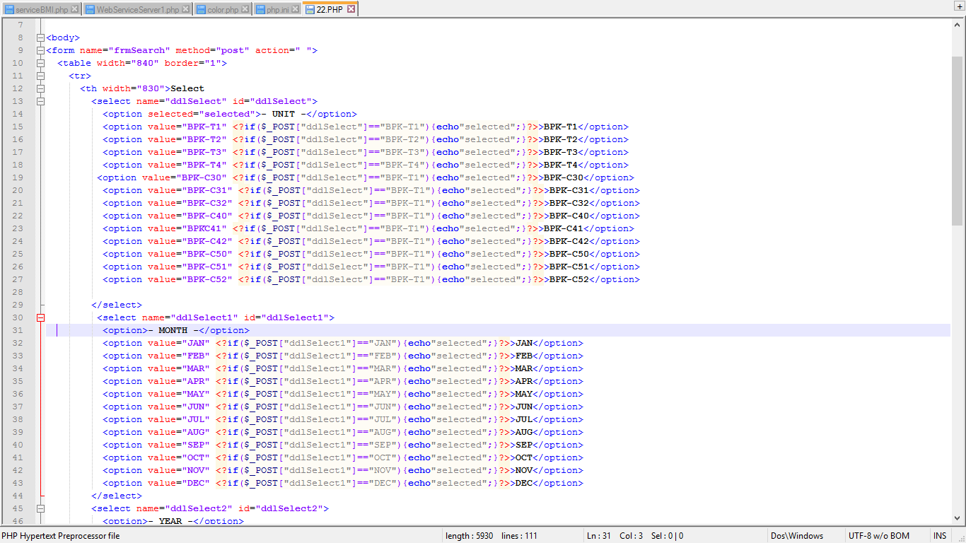Click the "BPK-T2" option value
966x543 pixels.
coord(207,139)
